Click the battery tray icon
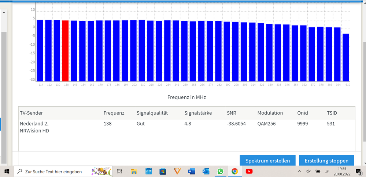Viewport: 366px width, 177px height. tap(318, 172)
